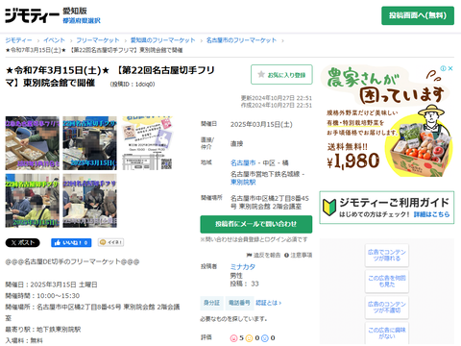This screenshot has width=461, height=346.
Task: Open the 認証とは link
Action: click(x=268, y=303)
